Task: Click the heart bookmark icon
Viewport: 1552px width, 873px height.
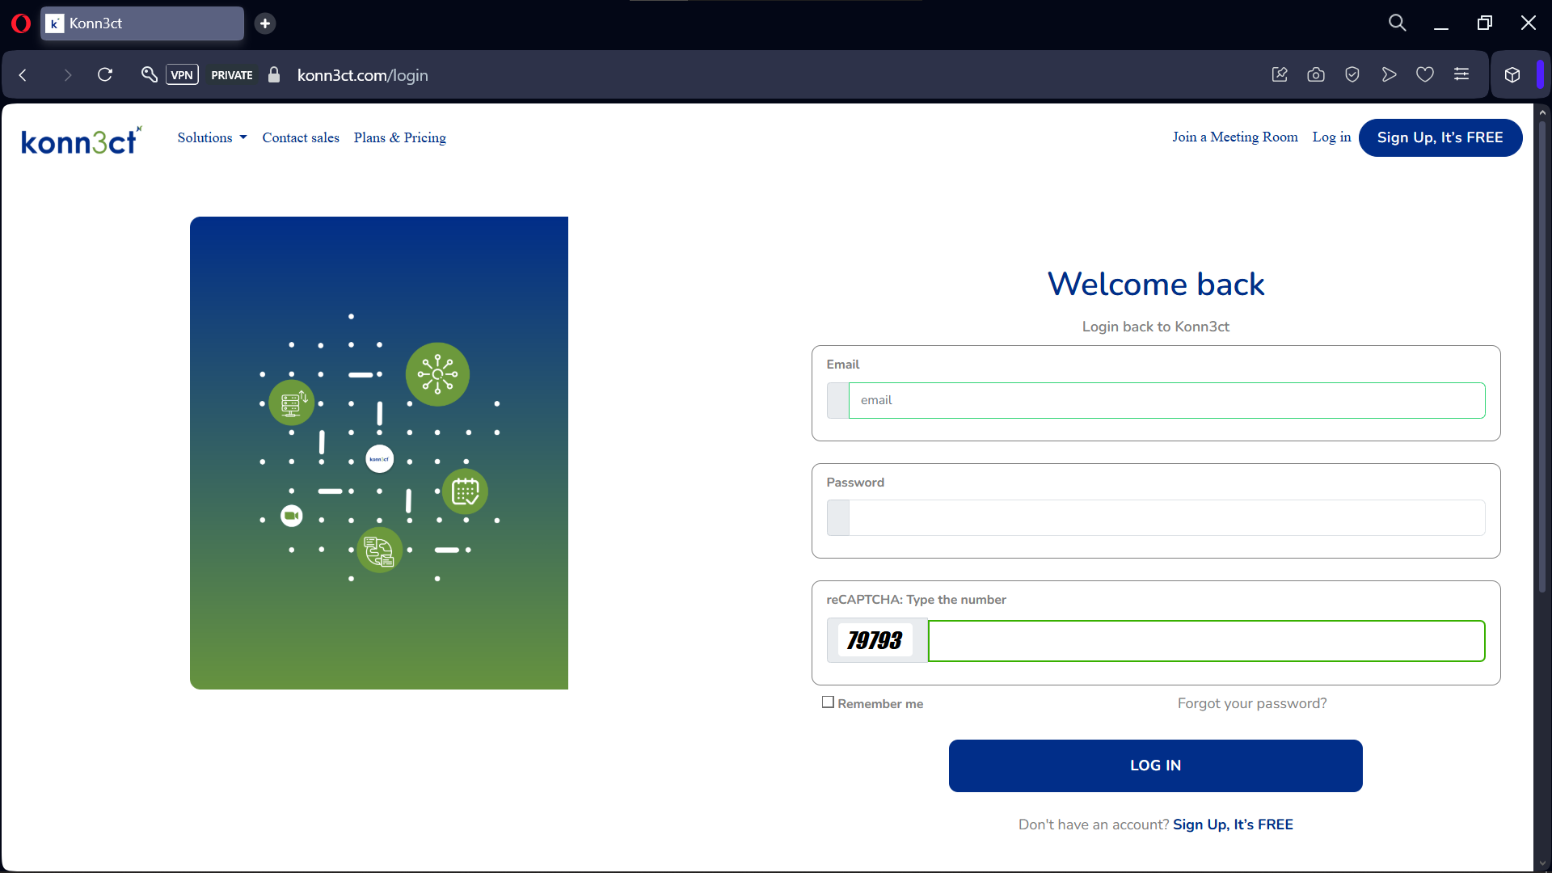Action: pos(1424,75)
